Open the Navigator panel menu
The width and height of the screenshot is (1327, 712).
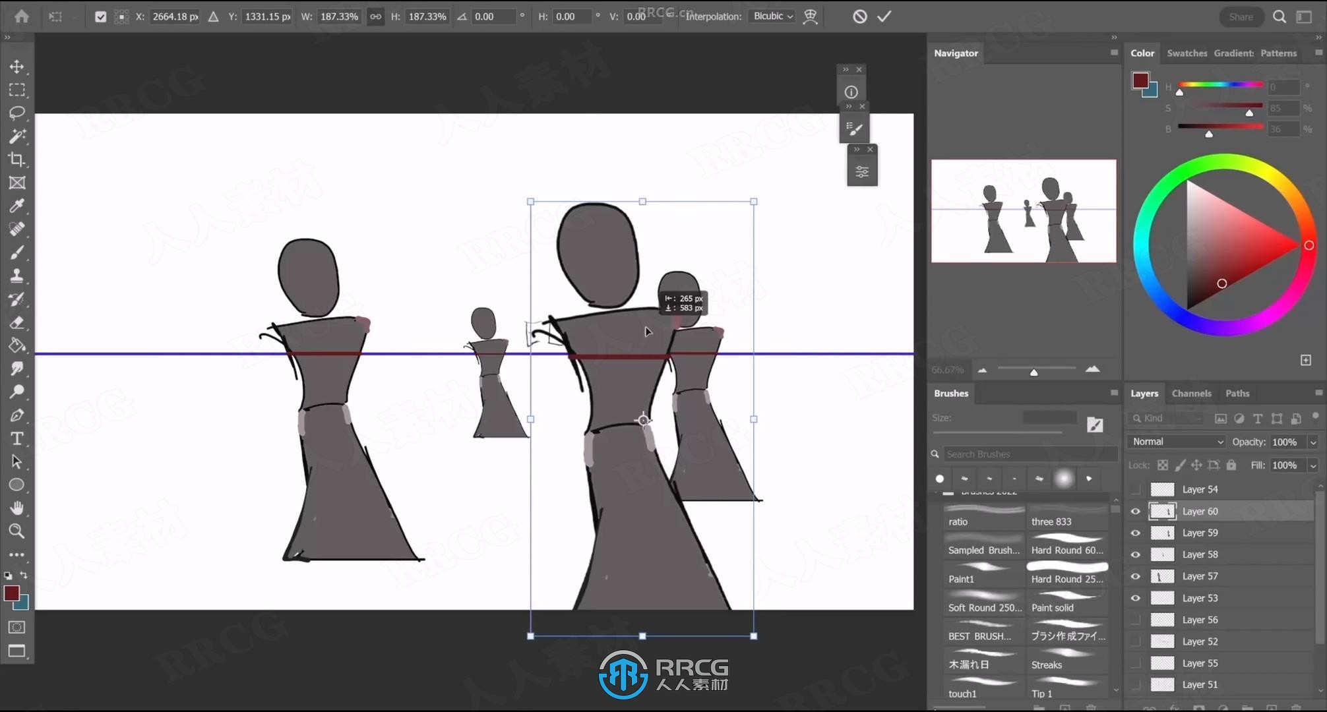[1114, 53]
